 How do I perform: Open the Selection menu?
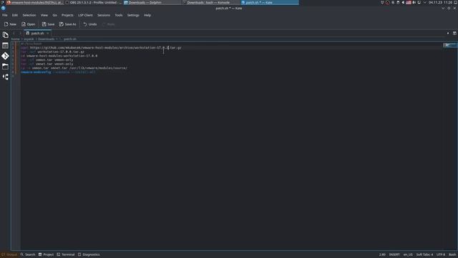[29, 15]
